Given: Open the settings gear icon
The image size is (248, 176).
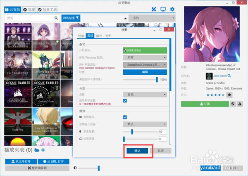Looking at the screenshot, I should [x=172, y=9].
